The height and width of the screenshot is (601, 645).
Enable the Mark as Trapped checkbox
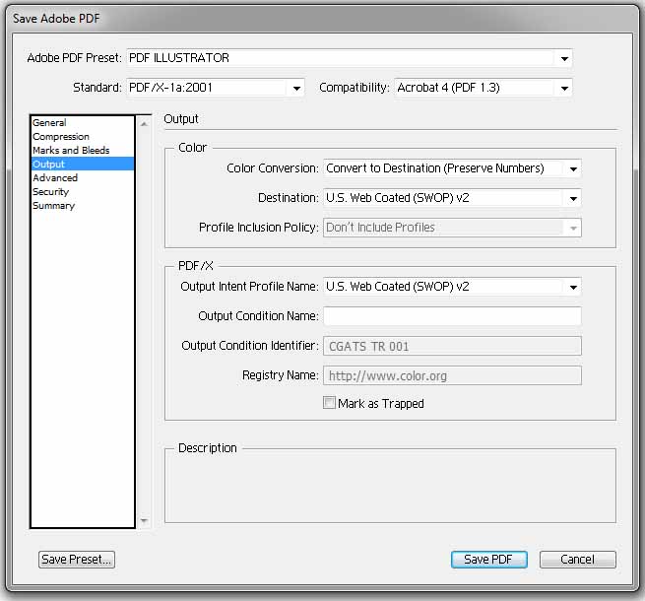(x=329, y=403)
